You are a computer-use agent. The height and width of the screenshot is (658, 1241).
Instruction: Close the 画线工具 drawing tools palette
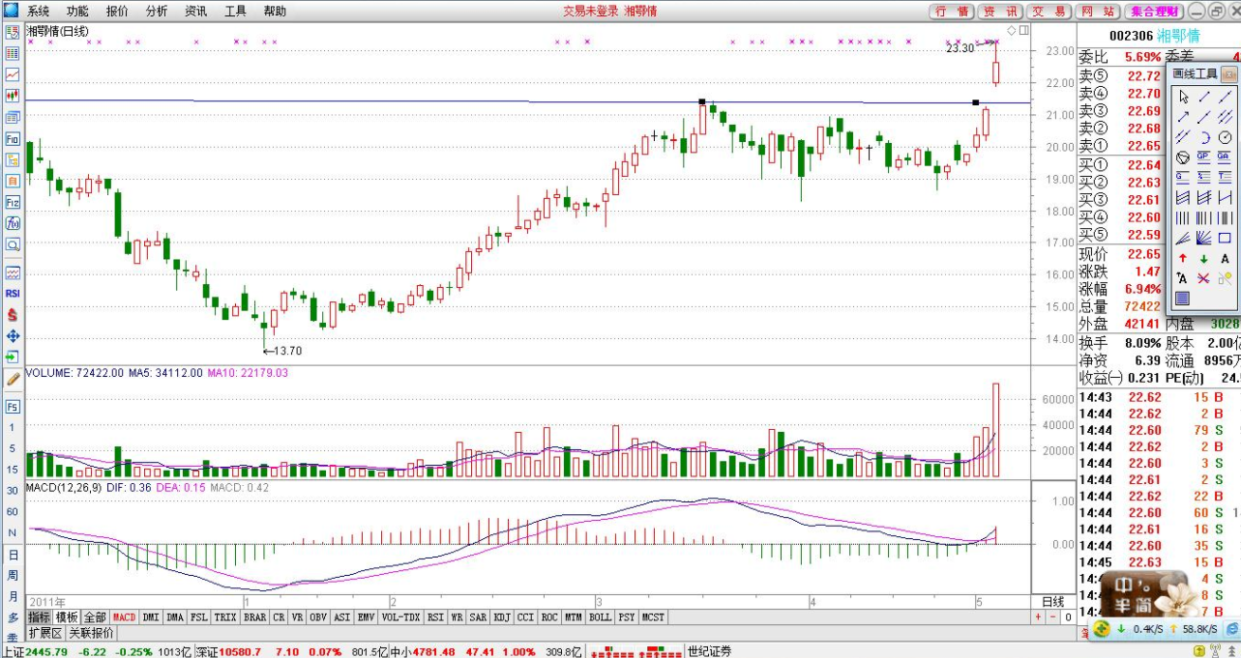coord(1229,73)
